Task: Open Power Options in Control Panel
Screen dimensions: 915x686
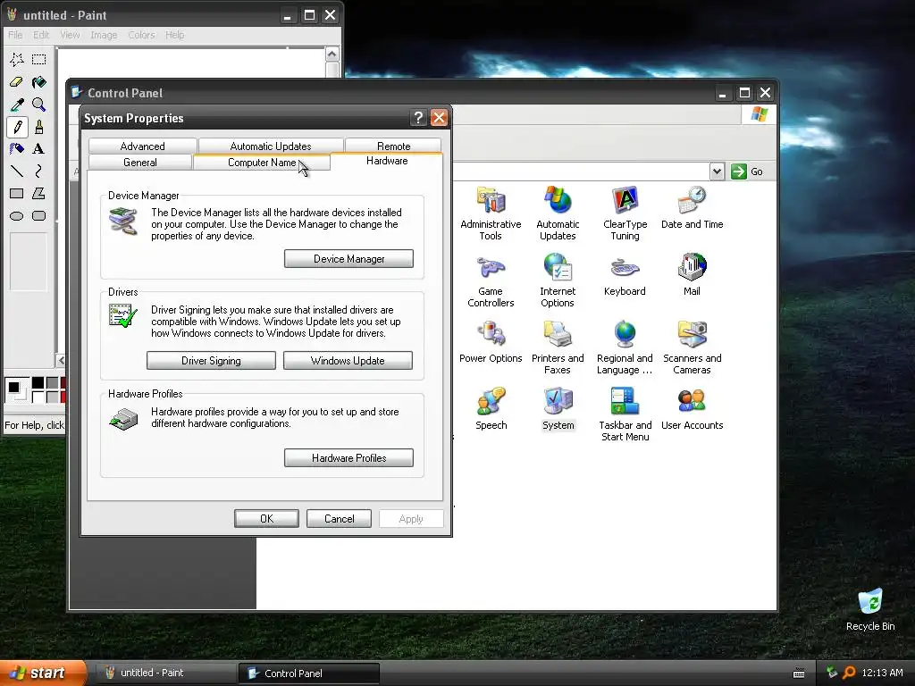Action: pyautogui.click(x=491, y=342)
